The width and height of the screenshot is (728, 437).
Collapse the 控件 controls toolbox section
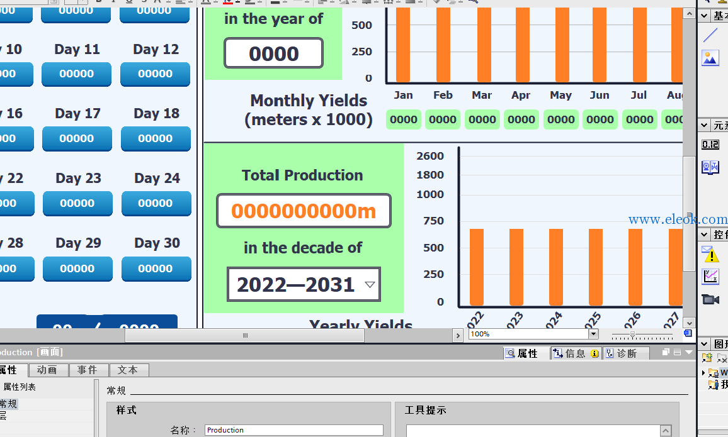[x=704, y=234]
